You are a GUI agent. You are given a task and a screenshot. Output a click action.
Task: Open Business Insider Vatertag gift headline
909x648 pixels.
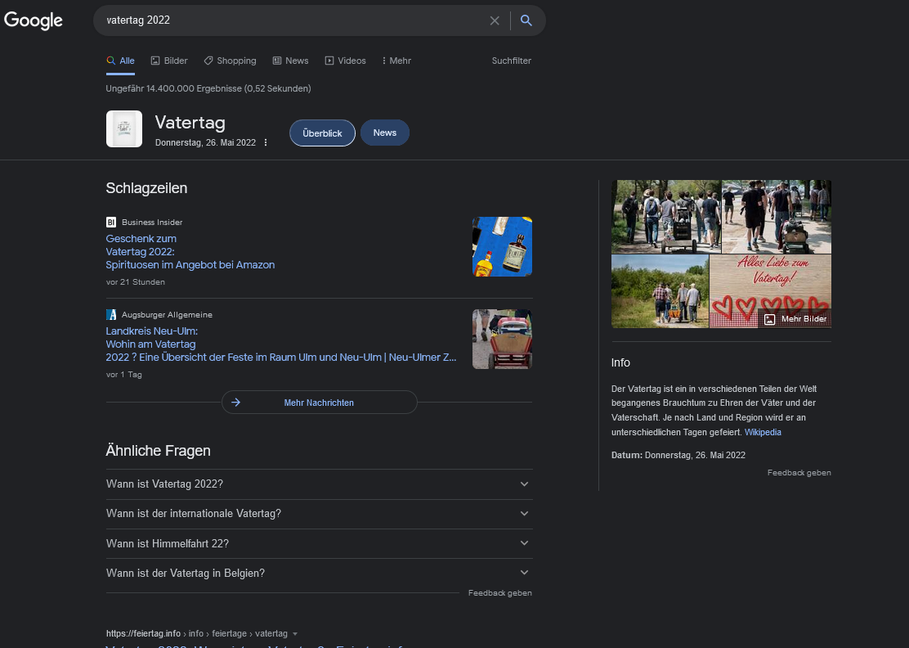tap(190, 252)
